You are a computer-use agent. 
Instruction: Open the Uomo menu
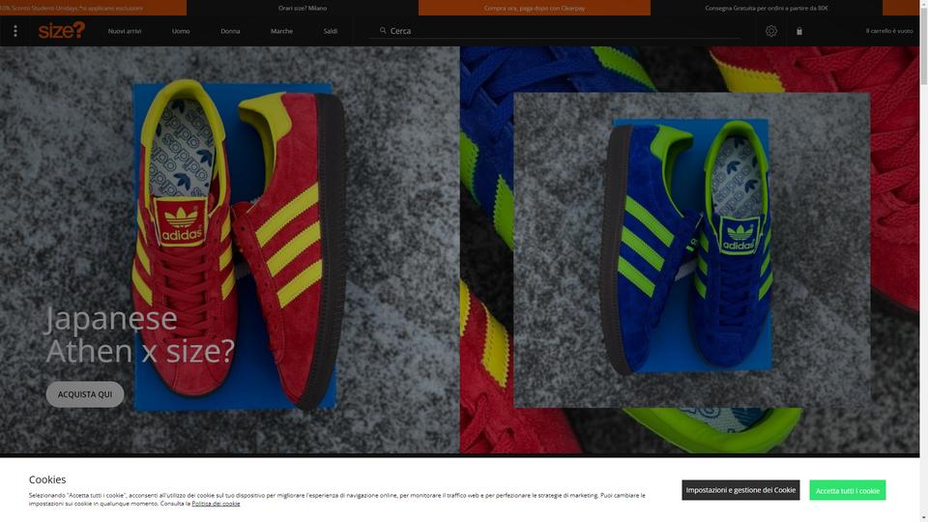pos(181,31)
